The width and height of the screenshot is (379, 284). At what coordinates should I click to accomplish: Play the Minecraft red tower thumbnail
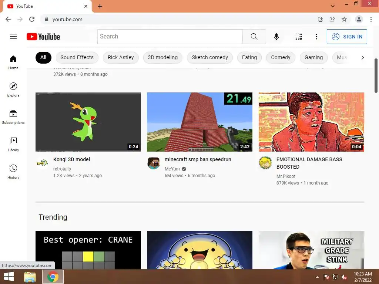pyautogui.click(x=199, y=122)
